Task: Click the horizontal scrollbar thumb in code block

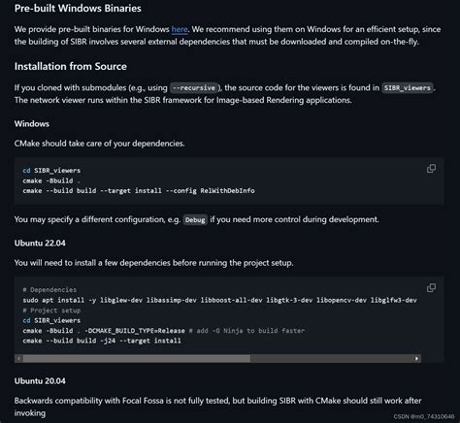Action: (x=137, y=358)
